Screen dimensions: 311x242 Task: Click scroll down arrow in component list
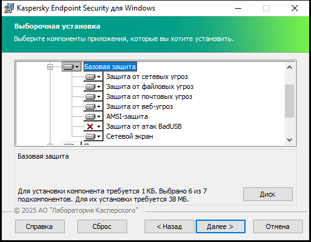[289, 140]
